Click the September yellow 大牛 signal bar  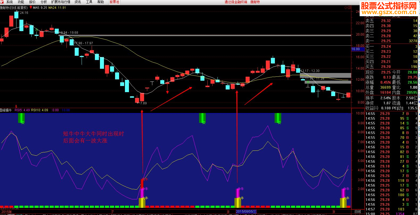343,203
